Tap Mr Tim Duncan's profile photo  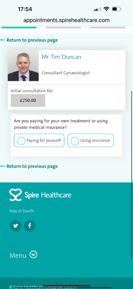point(23,65)
